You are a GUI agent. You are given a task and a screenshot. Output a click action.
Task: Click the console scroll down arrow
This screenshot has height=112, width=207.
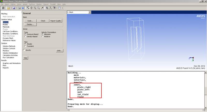pyautogui.click(x=206, y=108)
